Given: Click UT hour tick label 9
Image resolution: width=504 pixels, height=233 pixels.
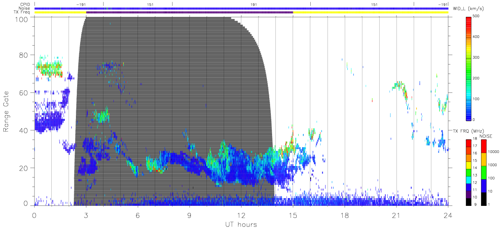Looking at the screenshot, I should [190, 215].
